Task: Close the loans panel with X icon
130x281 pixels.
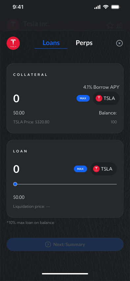Action: click(119, 43)
